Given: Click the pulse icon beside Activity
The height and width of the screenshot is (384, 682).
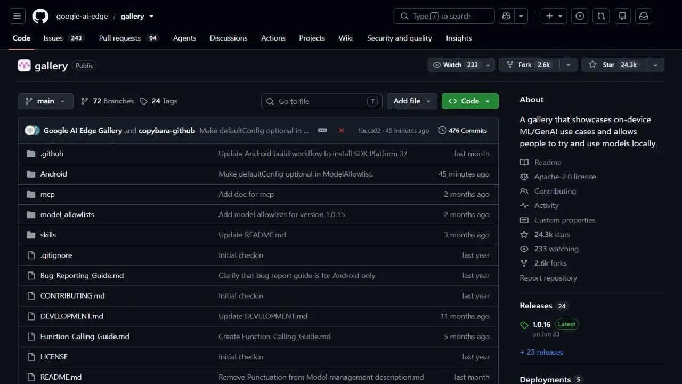Looking at the screenshot, I should (524, 205).
